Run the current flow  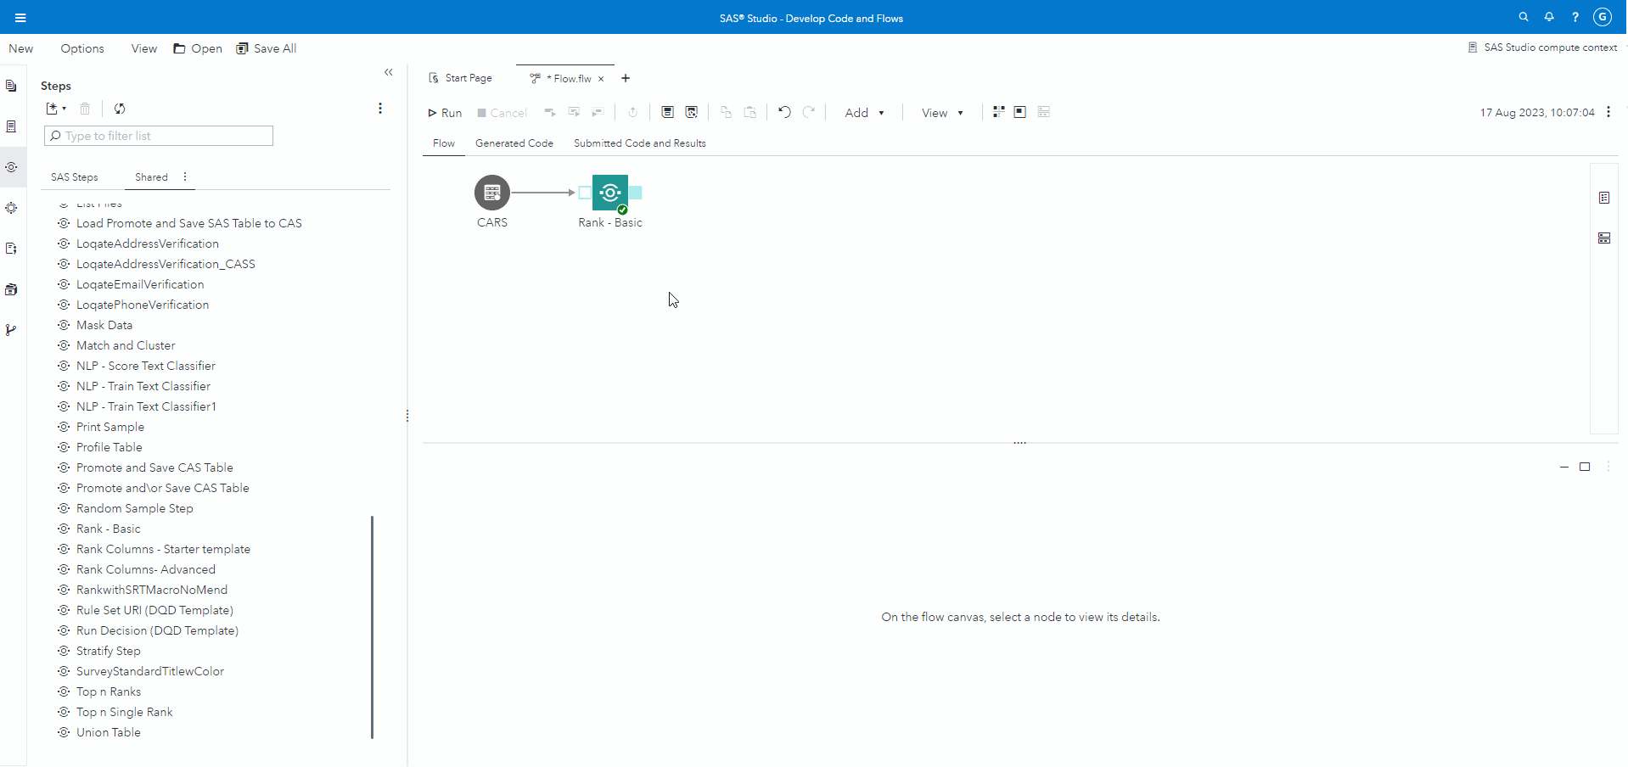(x=444, y=112)
